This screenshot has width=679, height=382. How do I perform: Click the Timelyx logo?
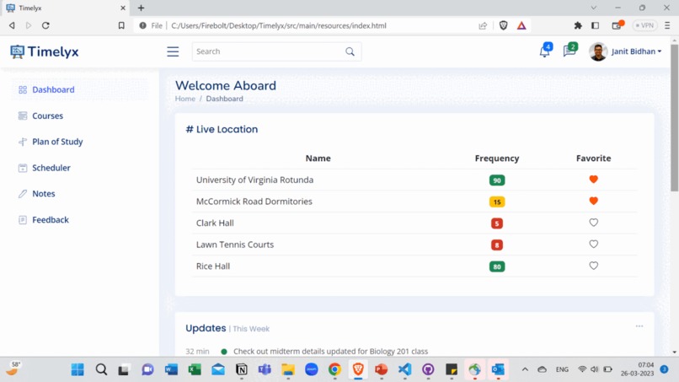(44, 51)
